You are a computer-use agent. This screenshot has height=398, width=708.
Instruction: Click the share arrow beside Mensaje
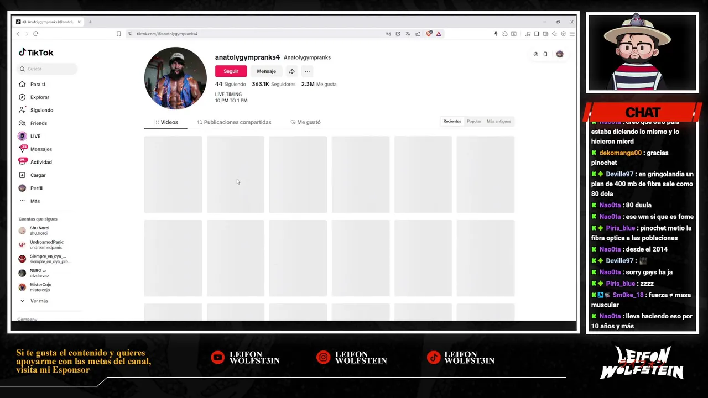coord(291,71)
